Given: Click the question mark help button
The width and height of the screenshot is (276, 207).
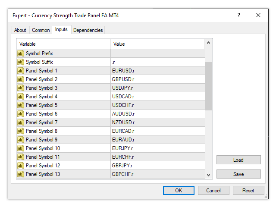Looking at the screenshot, I should point(239,15).
